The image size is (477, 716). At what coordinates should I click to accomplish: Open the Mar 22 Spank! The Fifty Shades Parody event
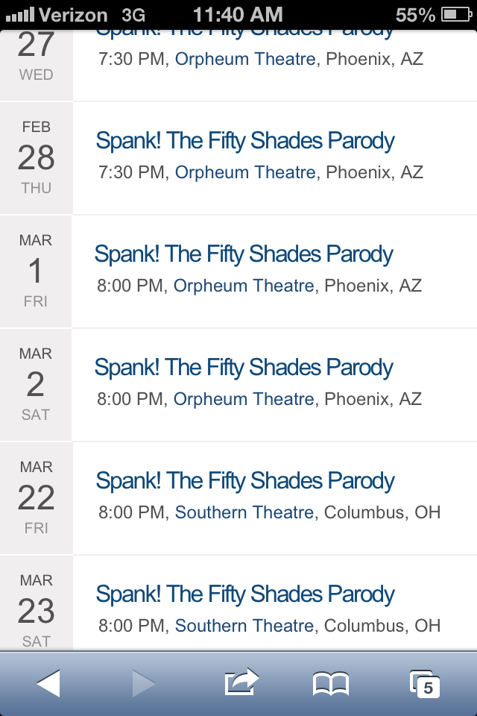click(245, 480)
